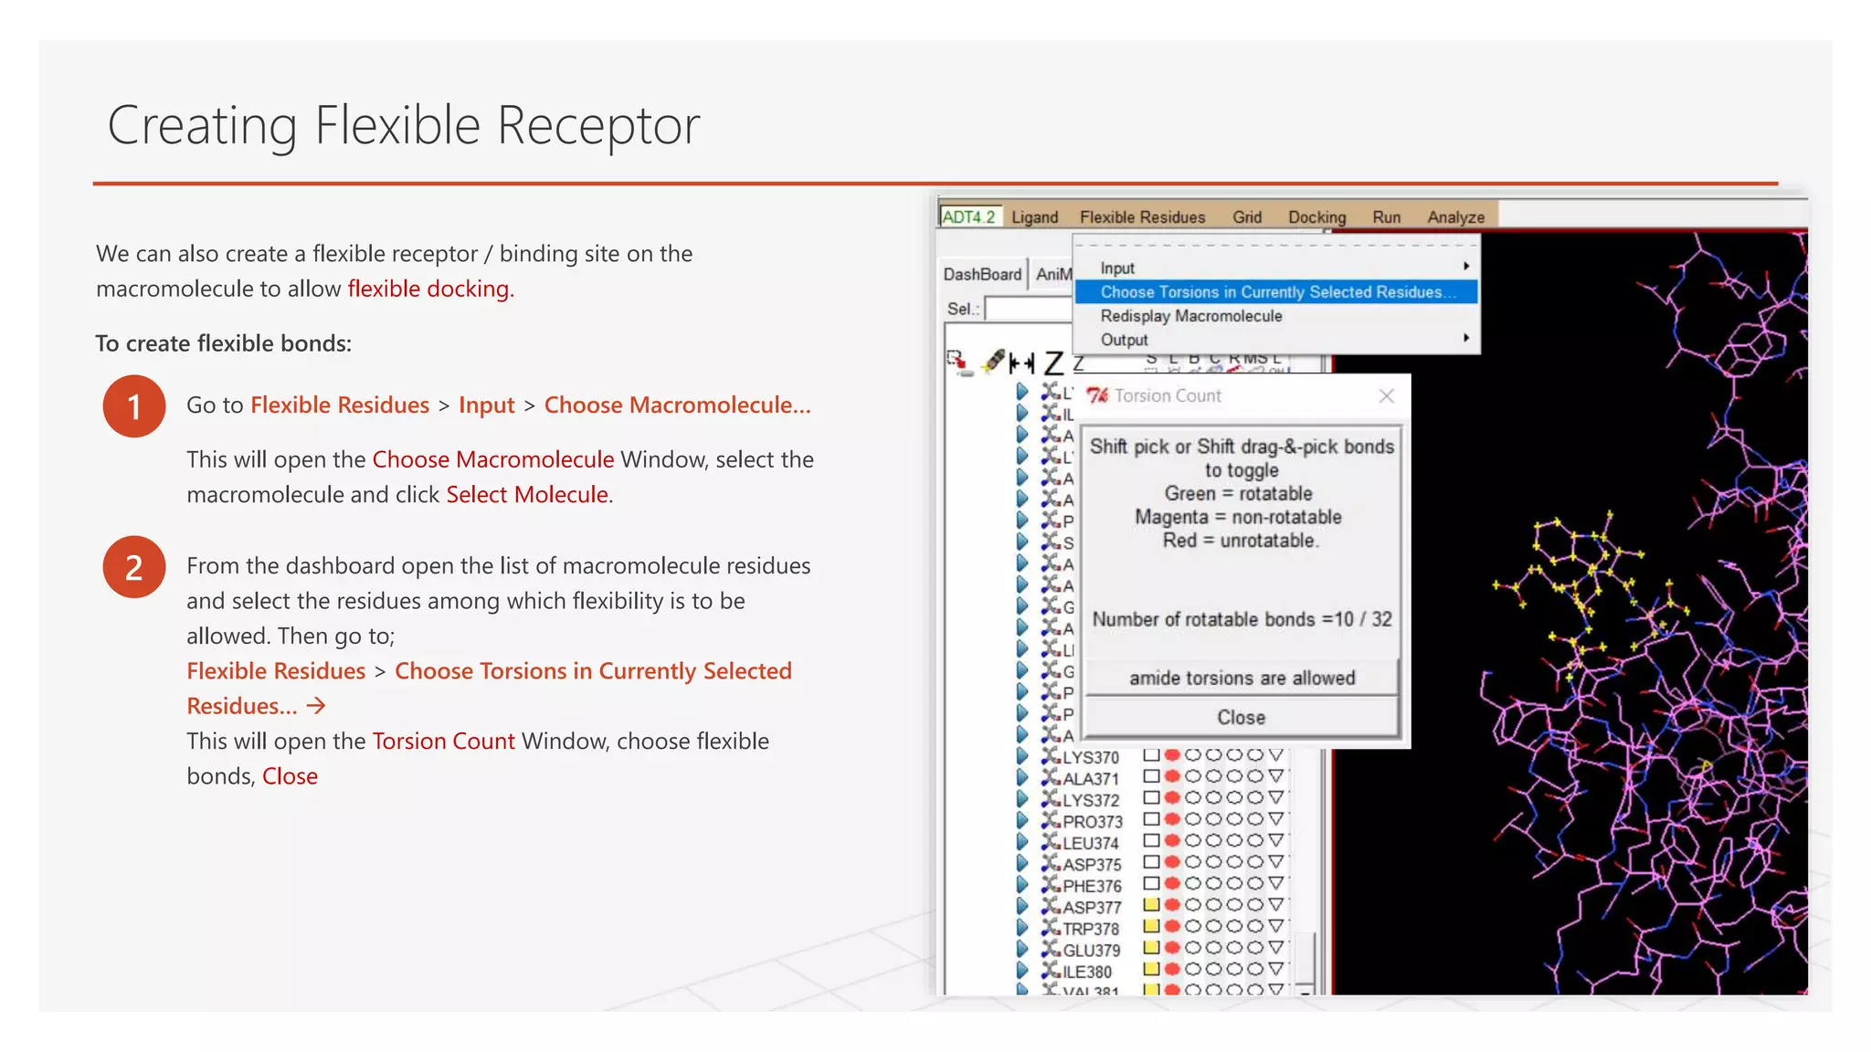Screen dimensions: 1871x1052
Task: Click the large Z icon in toolbar
Action: pos(1053,363)
